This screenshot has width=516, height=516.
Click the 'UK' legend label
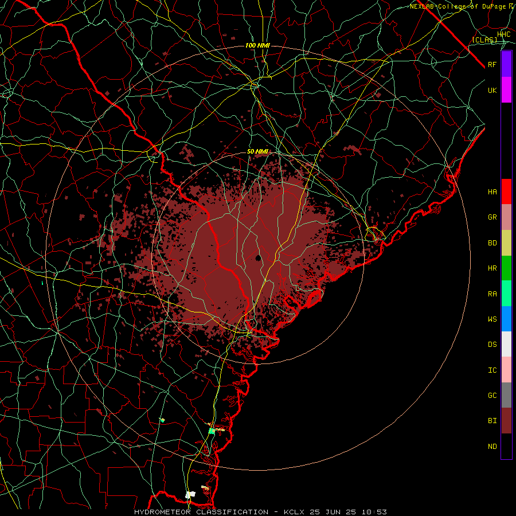click(x=492, y=90)
